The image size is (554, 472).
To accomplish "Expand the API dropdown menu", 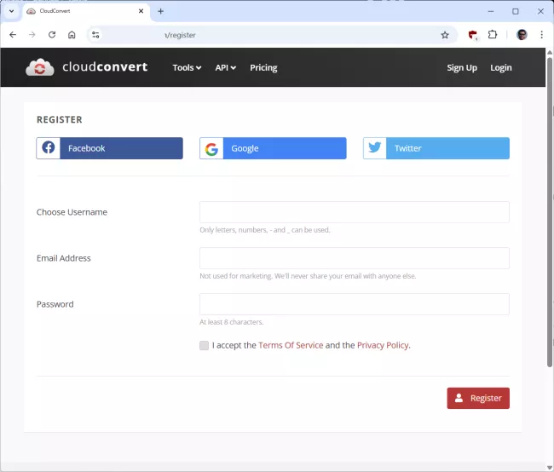I will point(225,67).
